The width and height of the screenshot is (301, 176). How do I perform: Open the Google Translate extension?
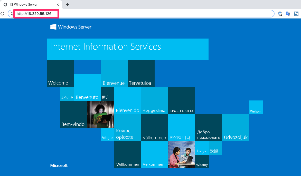pos(288,14)
